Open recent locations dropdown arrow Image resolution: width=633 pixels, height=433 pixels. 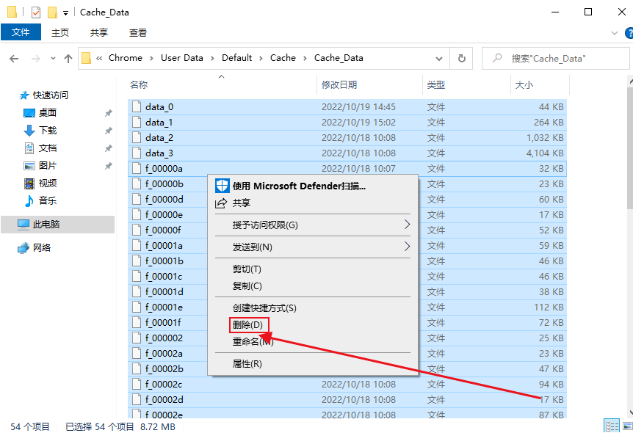[53, 59]
